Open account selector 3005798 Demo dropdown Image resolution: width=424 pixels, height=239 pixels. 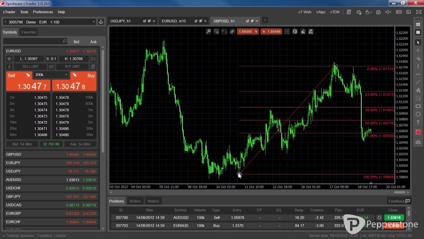tap(49, 22)
